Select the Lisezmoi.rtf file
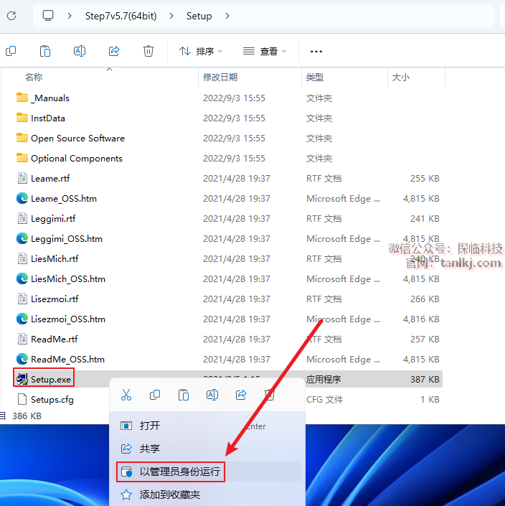The height and width of the screenshot is (506, 505). point(47,299)
